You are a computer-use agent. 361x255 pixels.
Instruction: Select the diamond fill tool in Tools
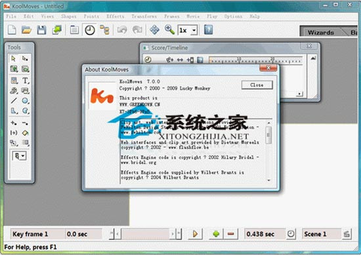(25, 133)
